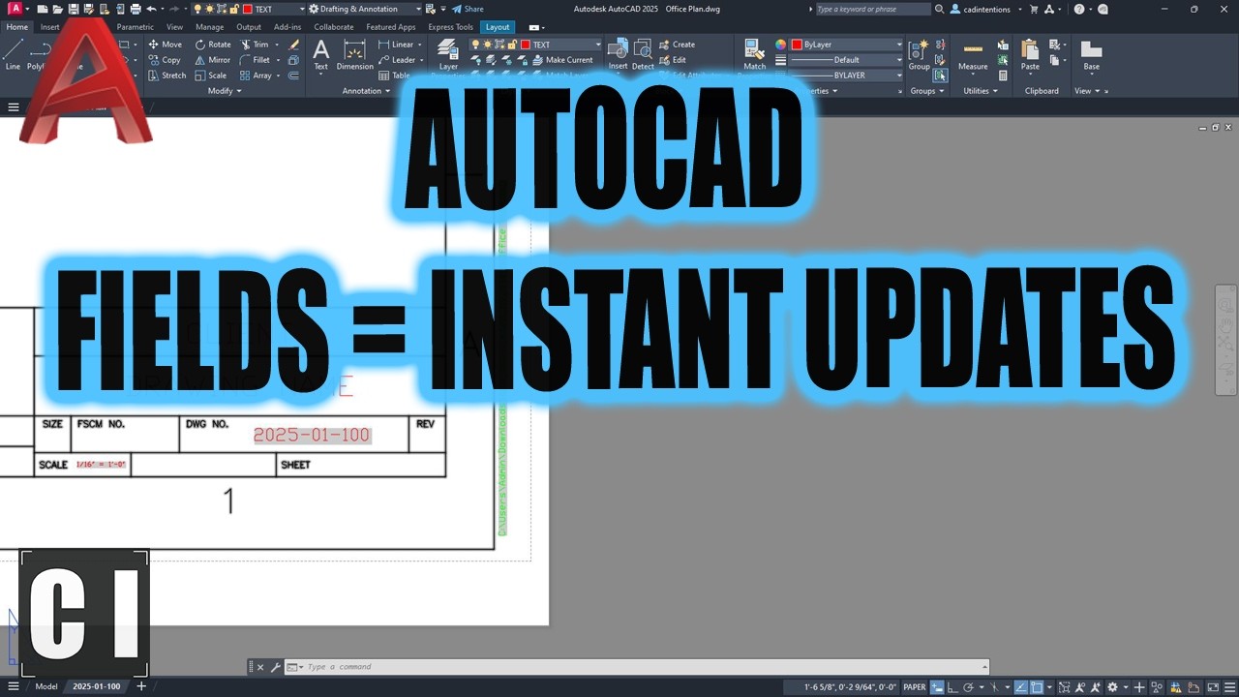Select the Rotate tool
This screenshot has height=697, width=1239.
[x=213, y=45]
